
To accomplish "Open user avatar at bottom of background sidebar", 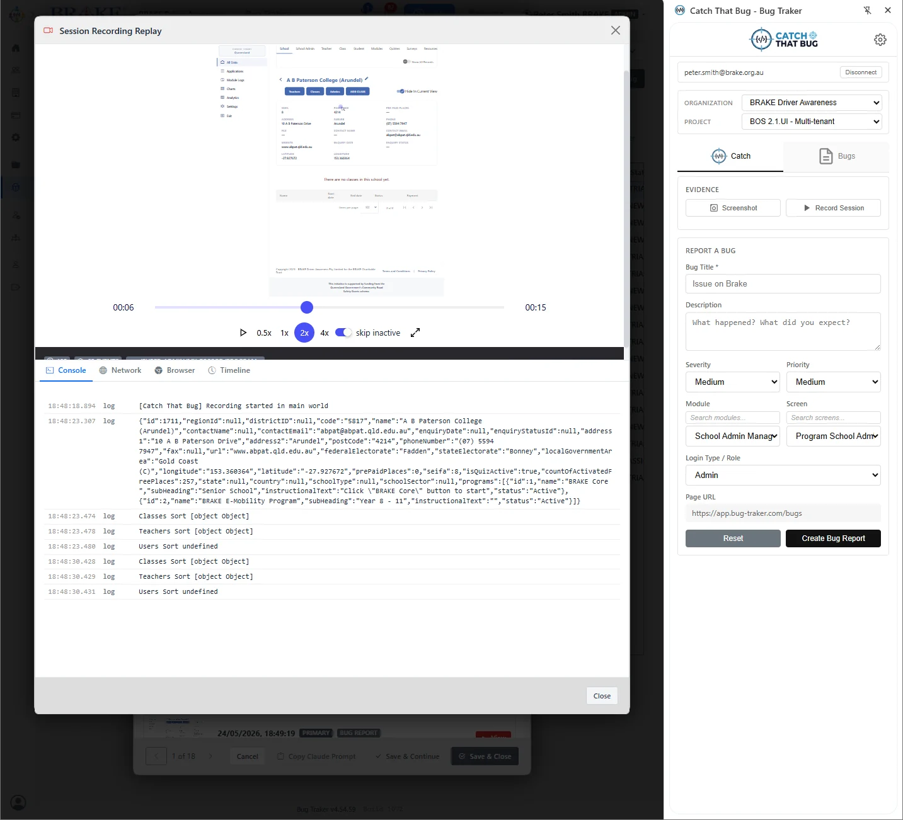I will pyautogui.click(x=18, y=802).
